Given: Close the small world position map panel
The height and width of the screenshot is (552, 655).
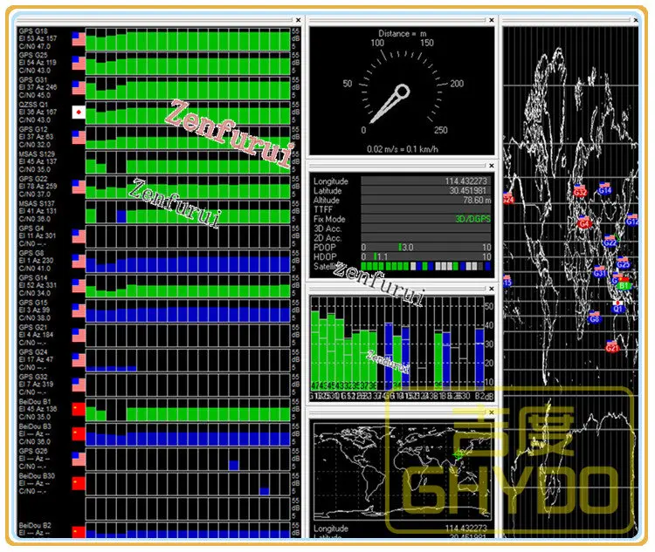Looking at the screenshot, I should (x=492, y=412).
